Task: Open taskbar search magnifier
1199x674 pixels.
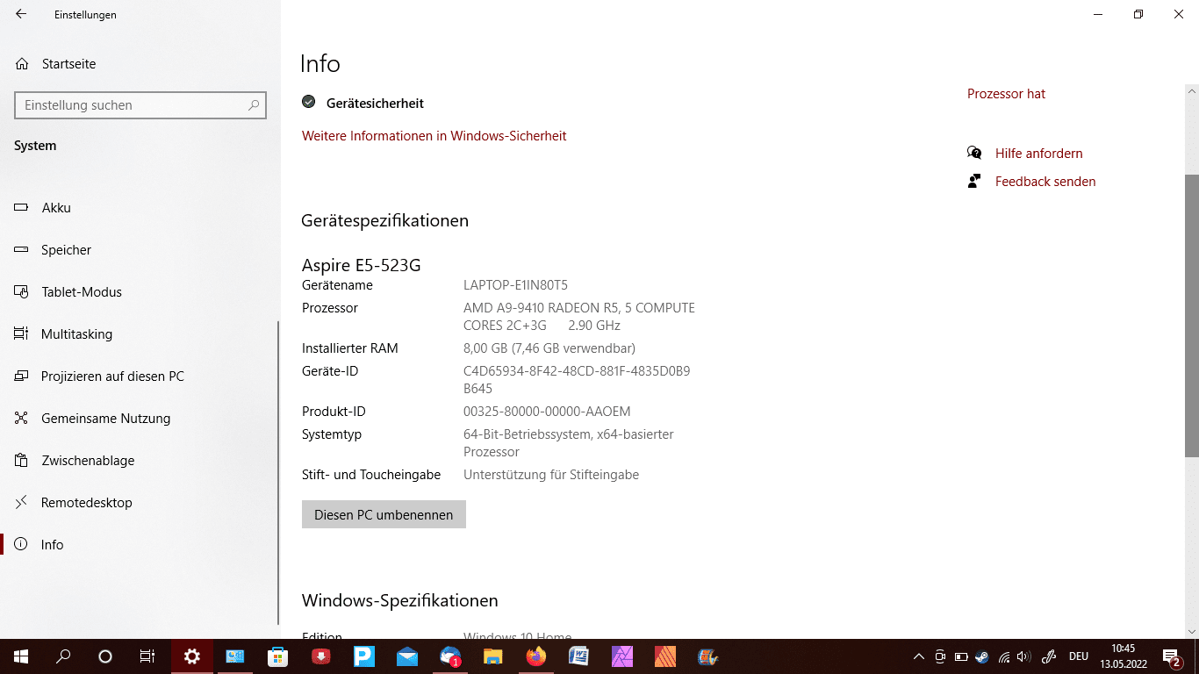Action: [63, 656]
